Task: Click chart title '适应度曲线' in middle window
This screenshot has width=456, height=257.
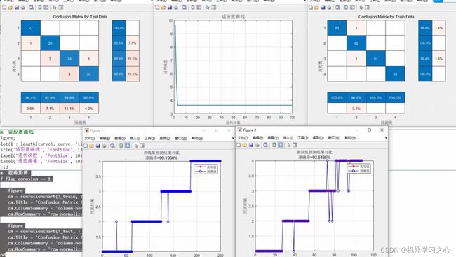Action: pyautogui.click(x=233, y=17)
